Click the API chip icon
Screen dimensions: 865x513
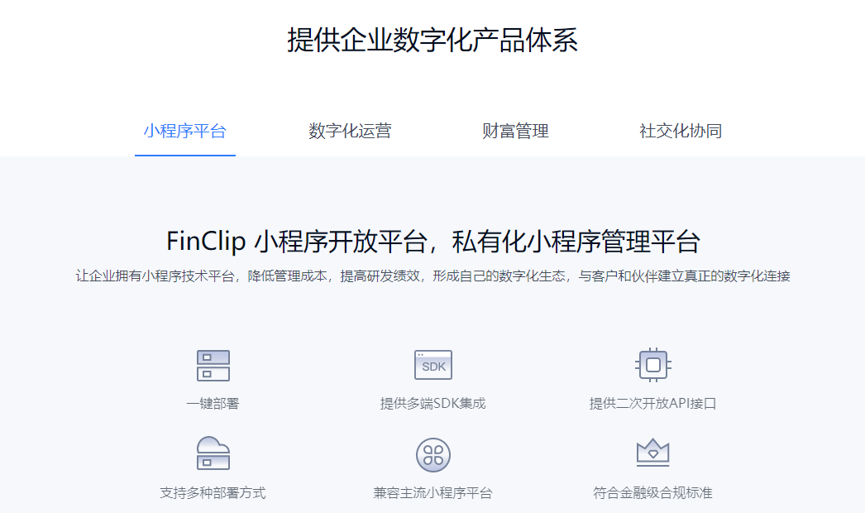[x=653, y=365]
